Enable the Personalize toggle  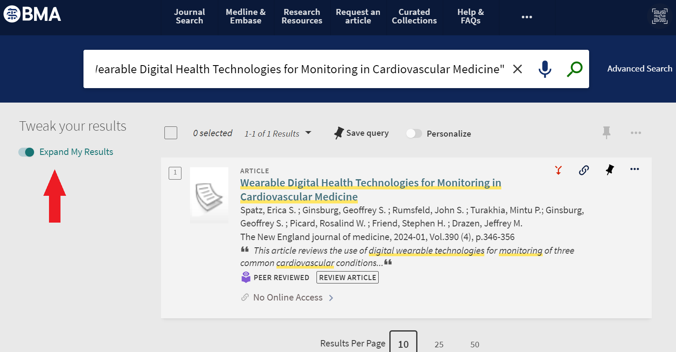click(414, 134)
